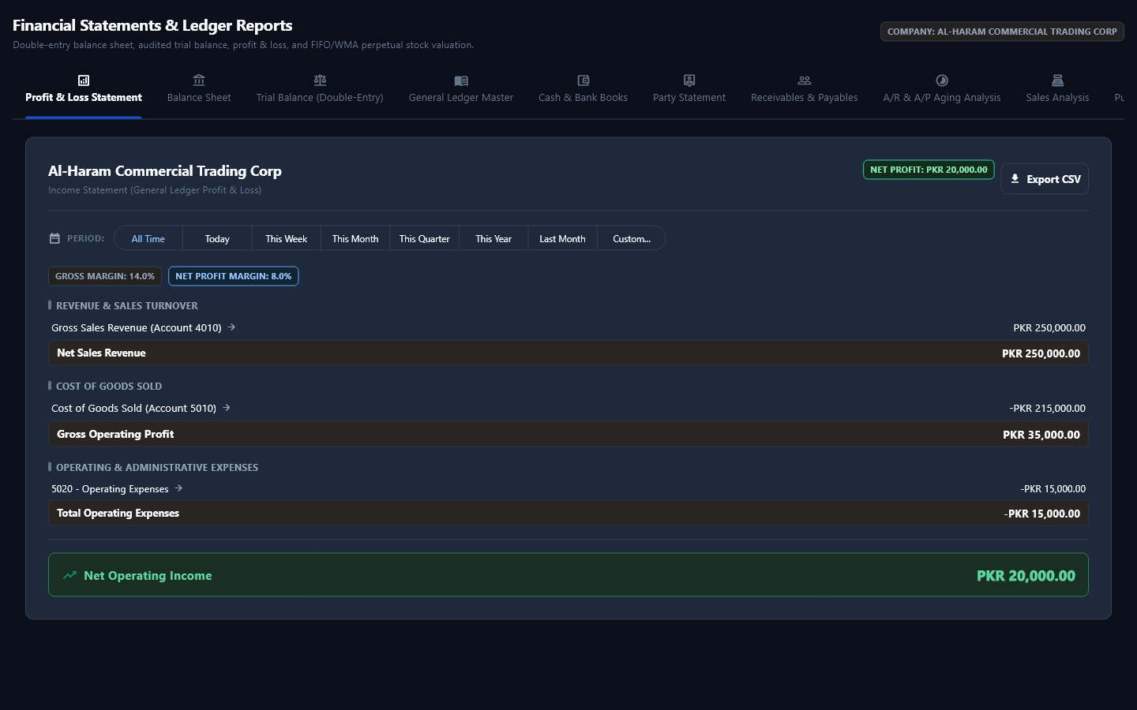Select the This Quarter period
1137x710 pixels.
(424, 238)
